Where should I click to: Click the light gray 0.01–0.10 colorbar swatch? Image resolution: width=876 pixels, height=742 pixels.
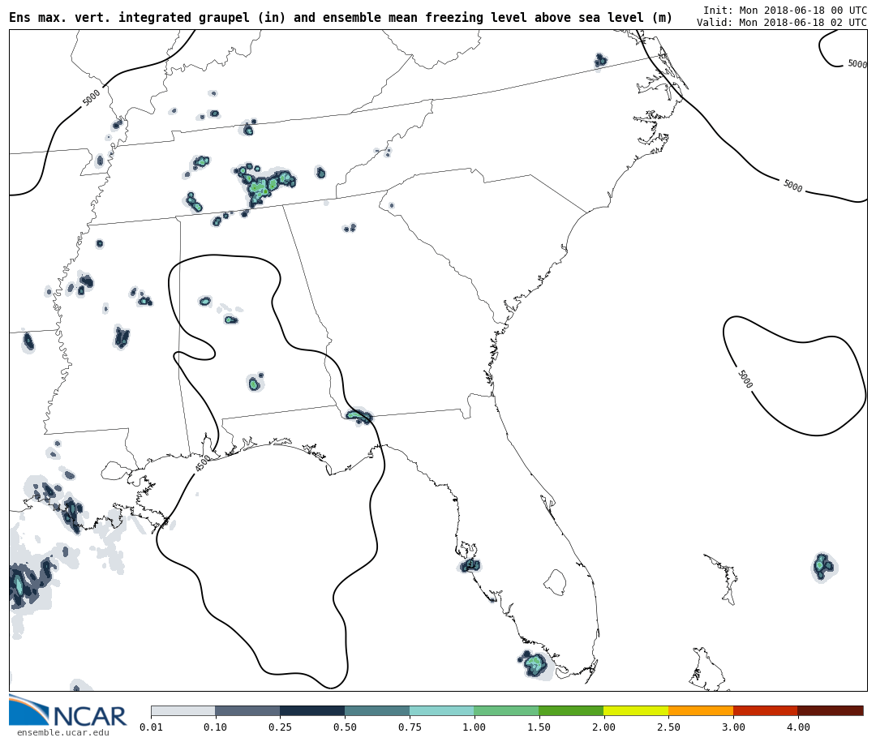182,710
